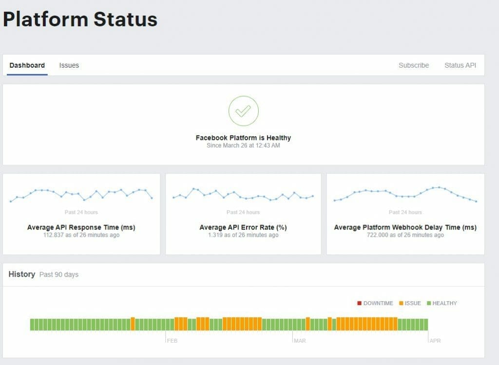Click the red DOWNTIME legend marker
499x365 pixels.
359,303
